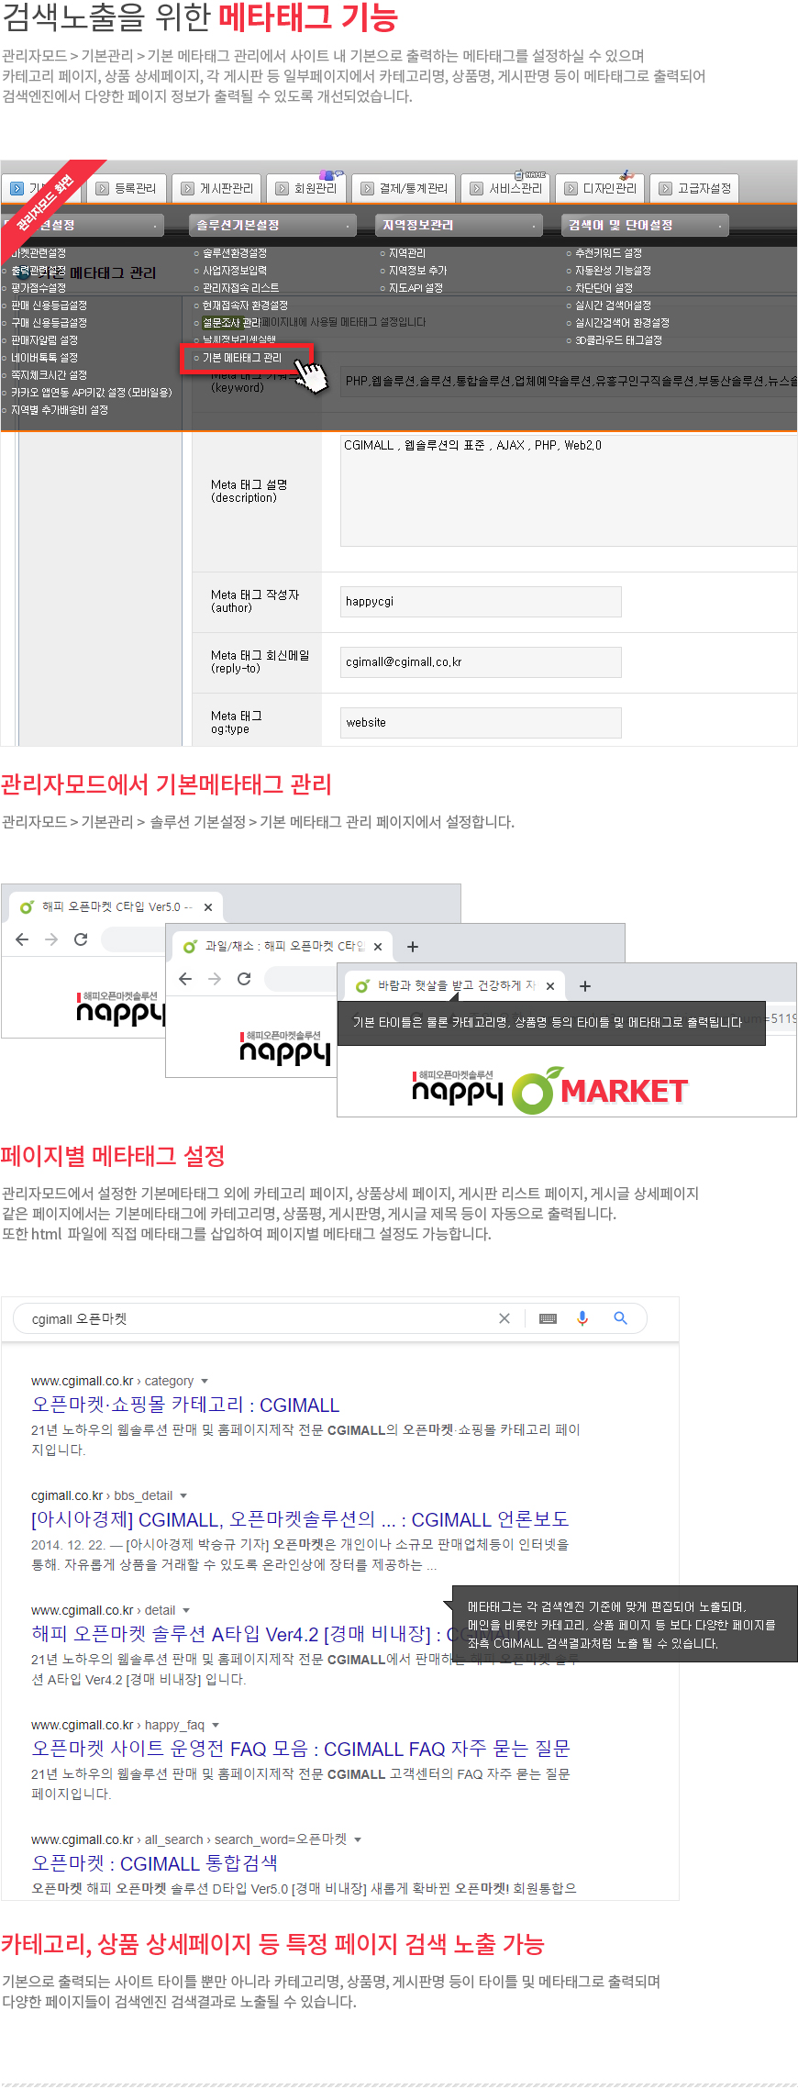Image resolution: width=798 pixels, height=2089 pixels.
Task: Switch to the 회원관리 tab
Action: (306, 188)
